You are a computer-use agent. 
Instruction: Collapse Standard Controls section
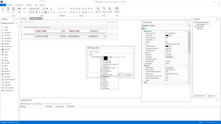point(17,23)
